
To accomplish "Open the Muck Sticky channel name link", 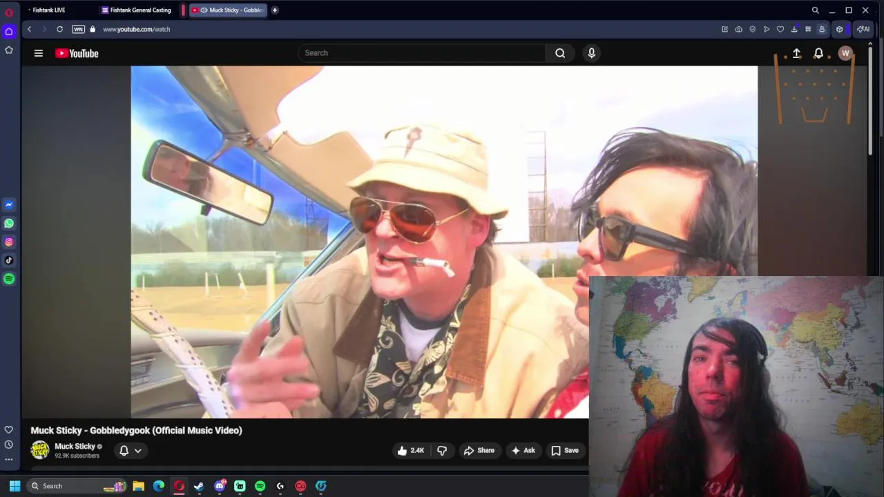I will click(x=75, y=446).
